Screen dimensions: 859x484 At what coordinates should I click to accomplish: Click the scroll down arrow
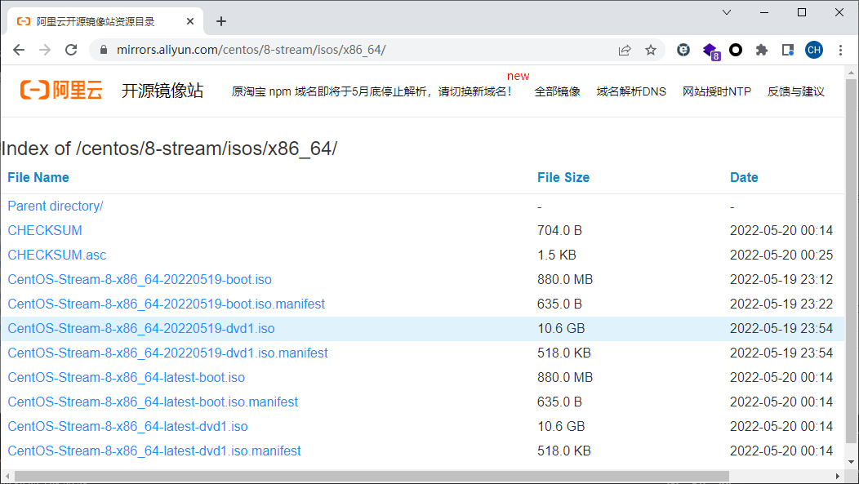(851, 461)
